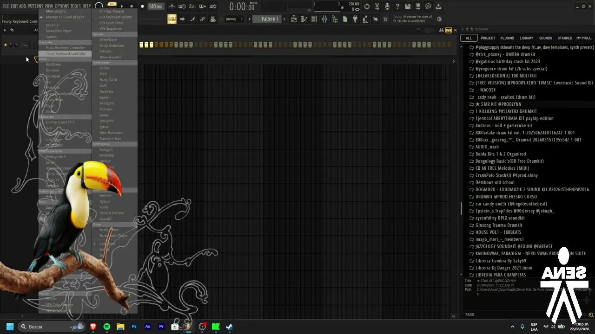Screen dimensions: 595x334
Task: Switch to the STARRED browser tab
Action: [565, 38]
